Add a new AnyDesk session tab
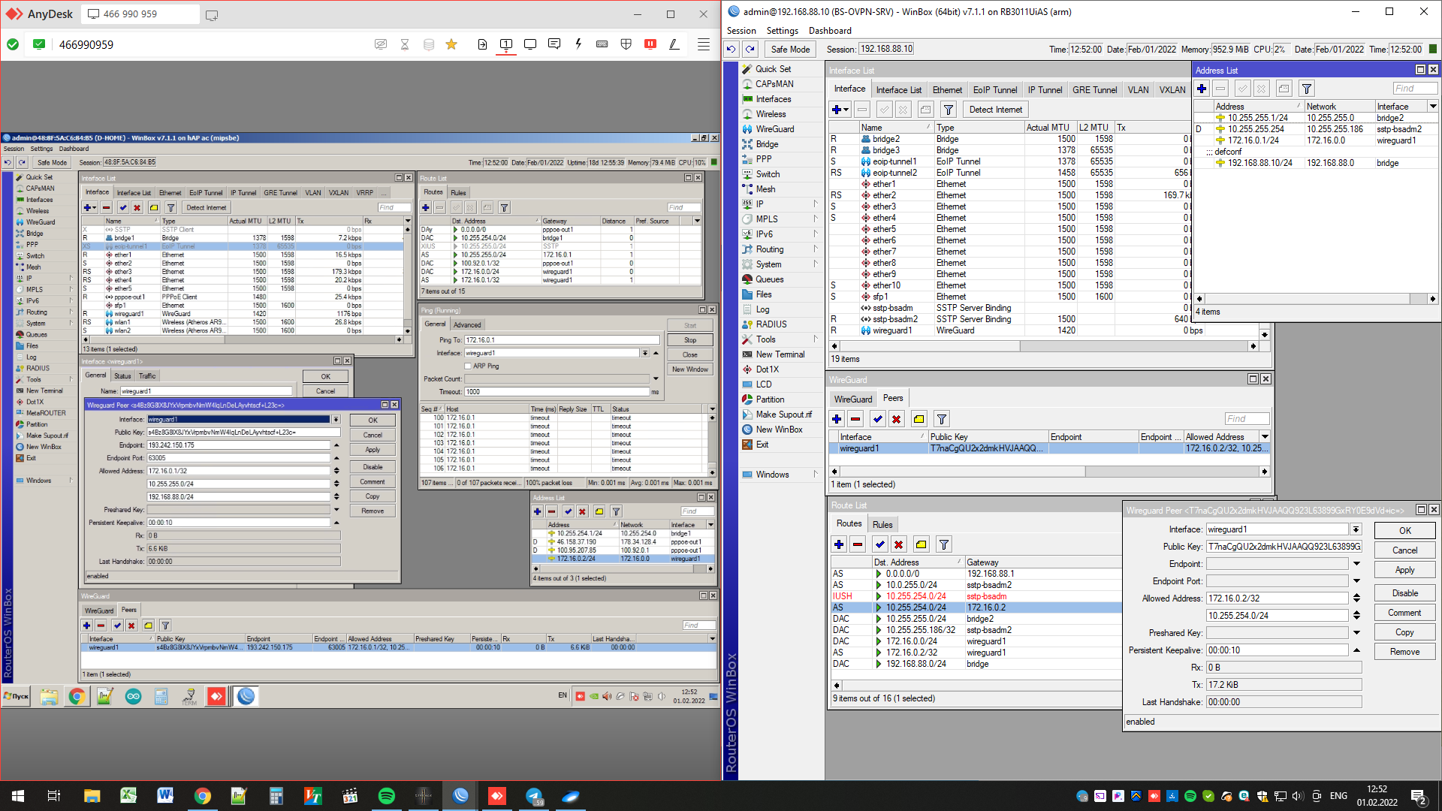The height and width of the screenshot is (811, 1442). pyautogui.click(x=212, y=14)
